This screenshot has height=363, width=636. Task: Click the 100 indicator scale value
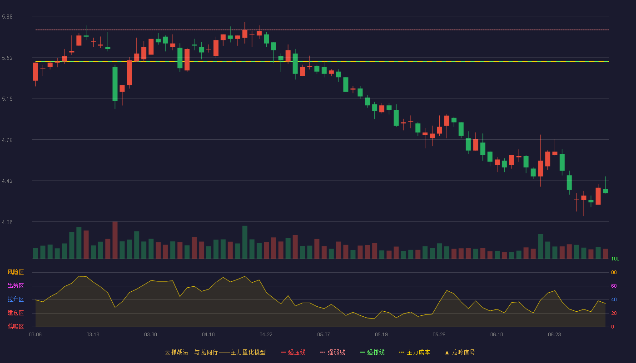pos(615,259)
